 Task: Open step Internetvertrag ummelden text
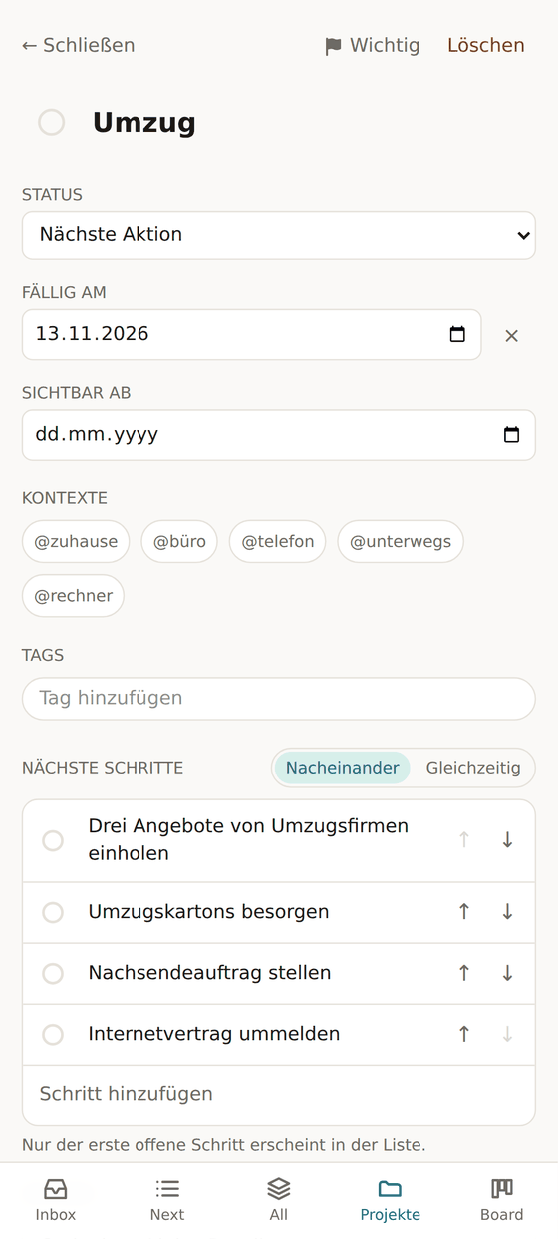[214, 1034]
